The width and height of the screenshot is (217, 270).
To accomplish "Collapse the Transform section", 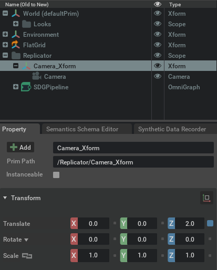I will [x=5, y=198].
